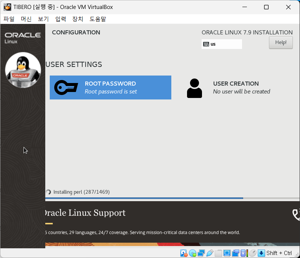Click the mouse integration status icon
Image resolution: width=300 pixels, height=258 pixels.
click(252, 253)
